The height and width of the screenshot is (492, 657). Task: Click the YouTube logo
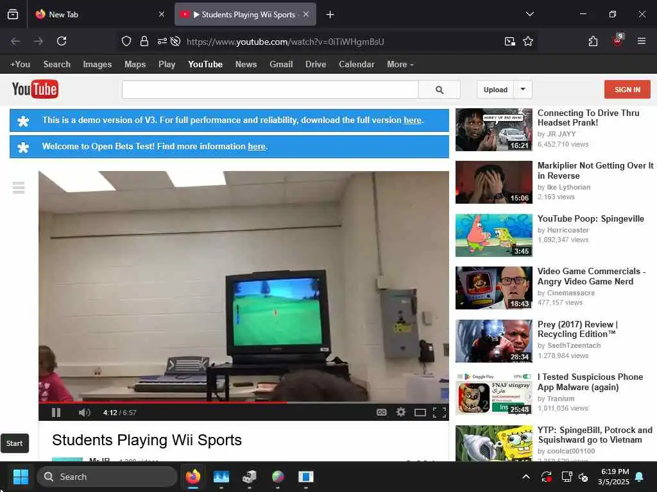[35, 89]
